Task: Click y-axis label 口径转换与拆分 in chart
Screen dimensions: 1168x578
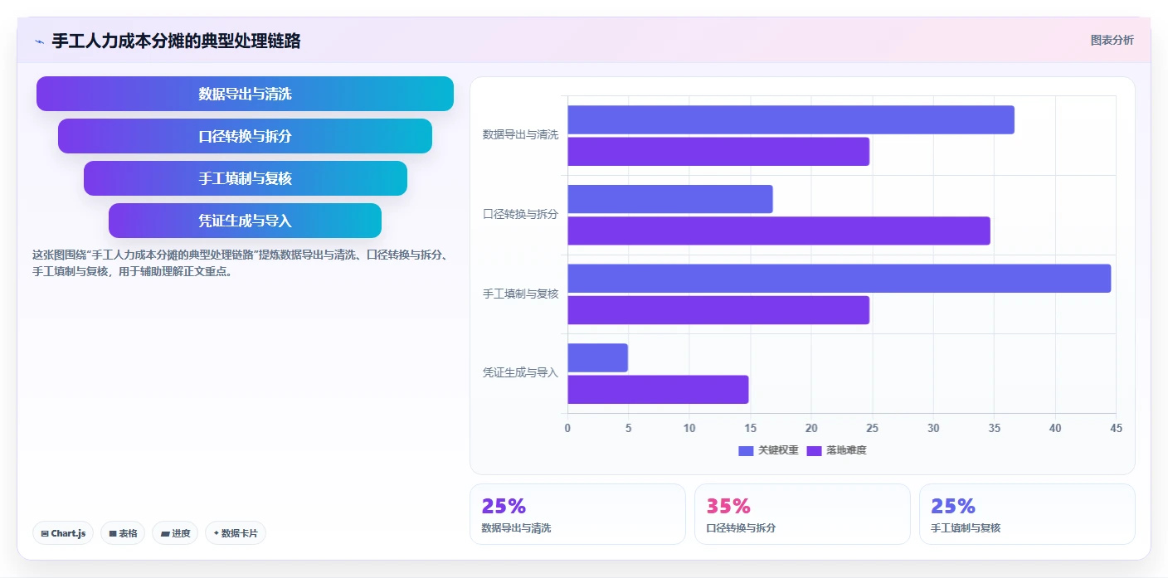Action: (x=521, y=214)
